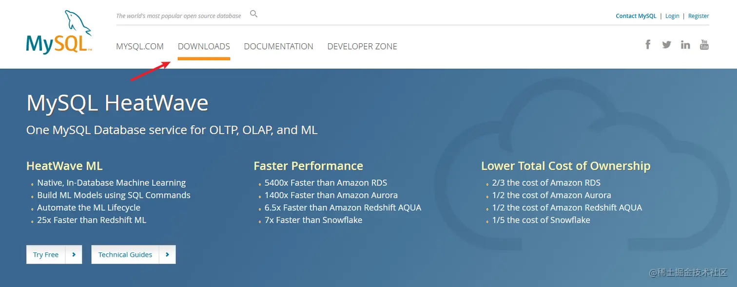737x287 pixels.
Task: Click '5400x Faster than Amazon RDS'
Action: [326, 183]
